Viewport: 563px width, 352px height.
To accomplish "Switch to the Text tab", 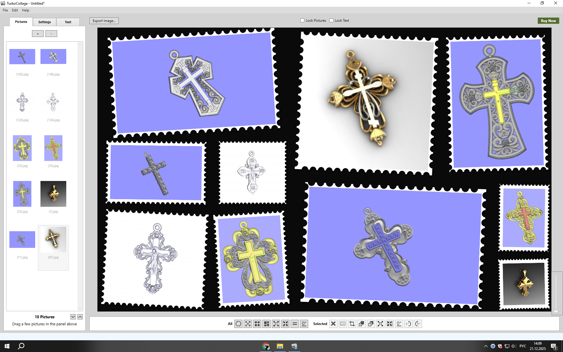I will coord(68,22).
